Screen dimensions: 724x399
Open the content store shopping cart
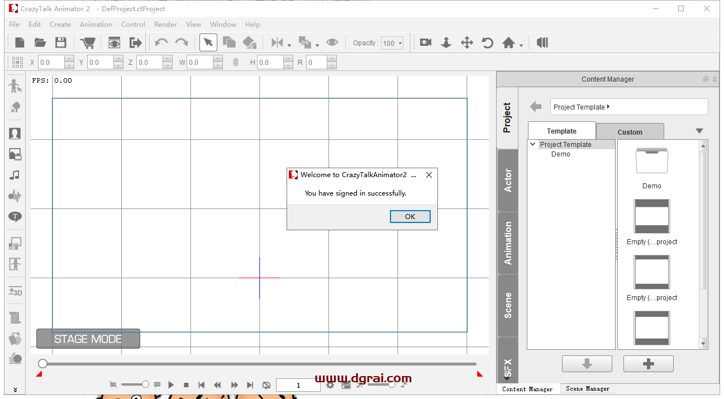(88, 42)
